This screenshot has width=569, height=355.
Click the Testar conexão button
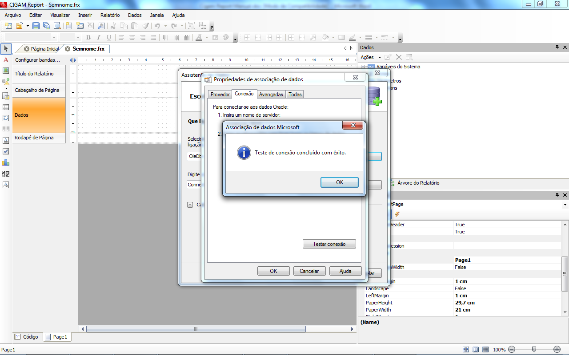[x=329, y=244]
